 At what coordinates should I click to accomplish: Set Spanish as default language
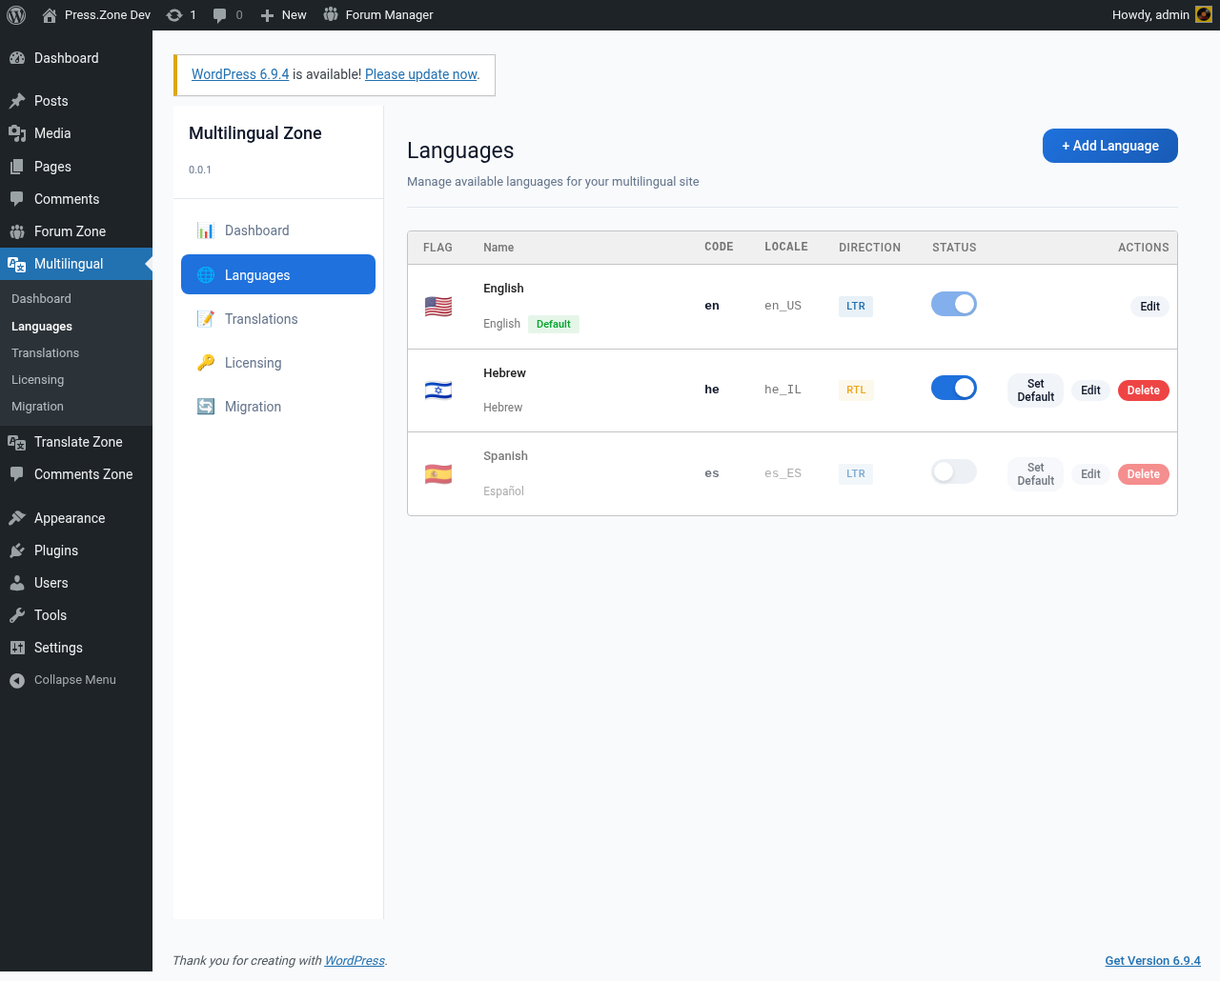coord(1035,474)
